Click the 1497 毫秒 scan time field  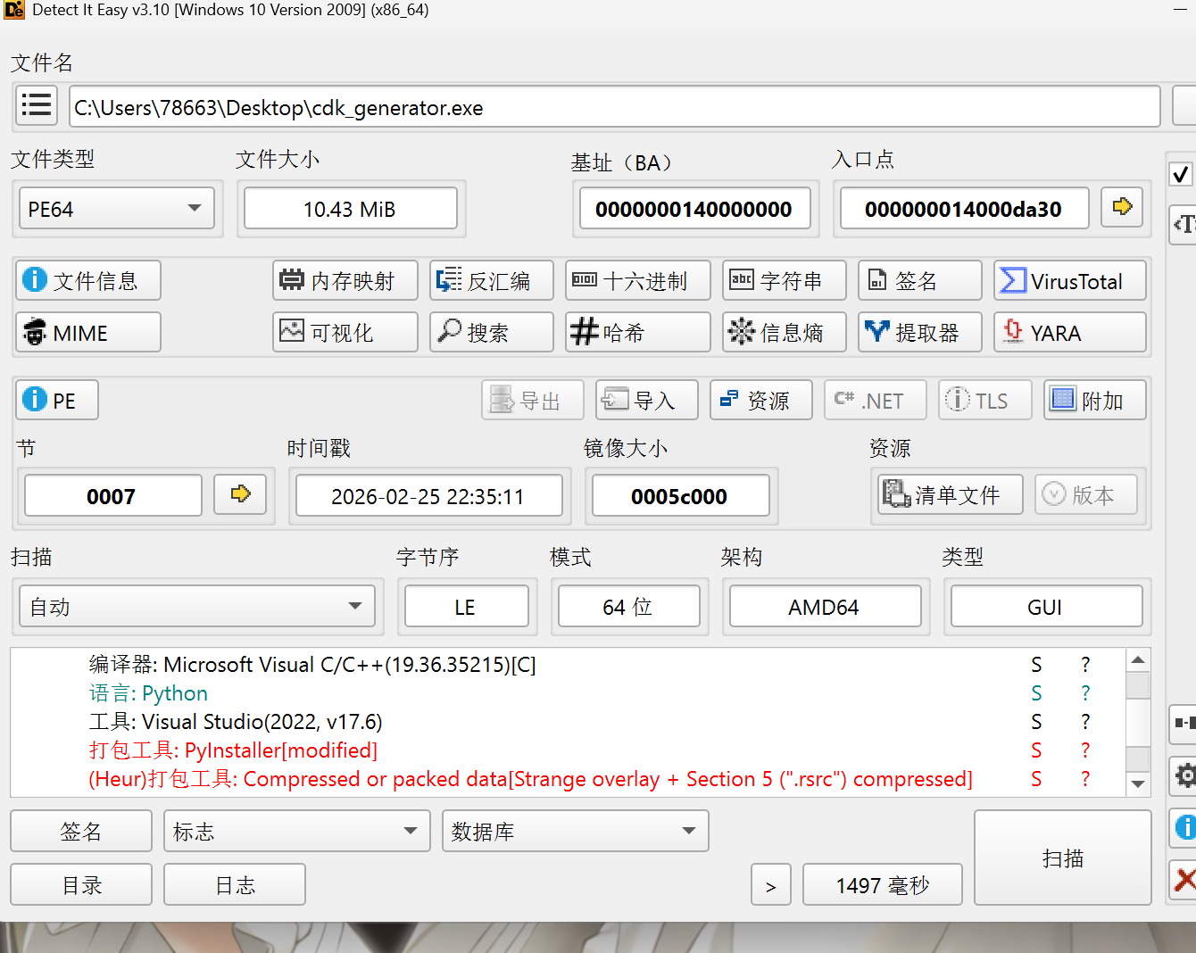(x=883, y=884)
